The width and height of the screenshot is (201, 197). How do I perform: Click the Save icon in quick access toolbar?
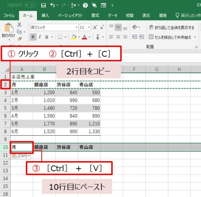pyautogui.click(x=43, y=5)
